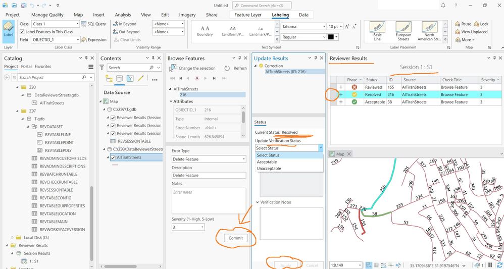The image size is (504, 269).
Task: Collapse the Attributes section in Browse Features
Action: pyautogui.click(x=171, y=101)
